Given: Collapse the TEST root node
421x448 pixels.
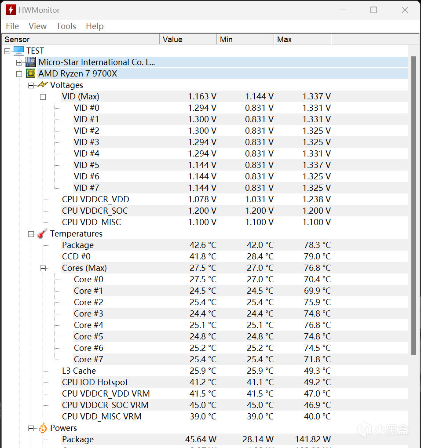Looking at the screenshot, I should coord(7,51).
